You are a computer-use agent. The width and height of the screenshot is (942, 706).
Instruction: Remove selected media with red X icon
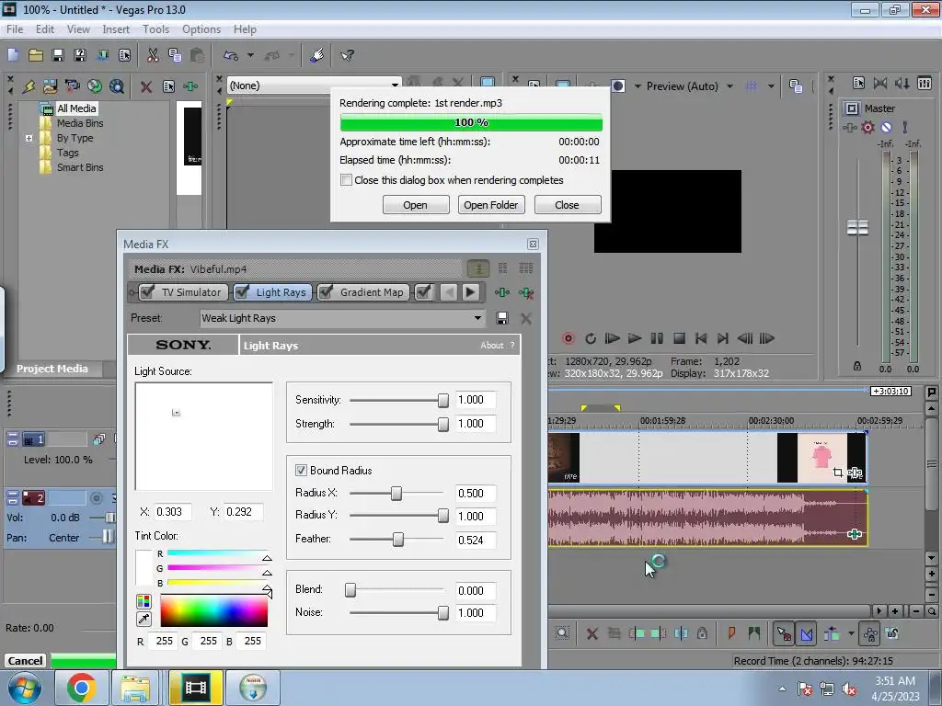[x=146, y=86]
